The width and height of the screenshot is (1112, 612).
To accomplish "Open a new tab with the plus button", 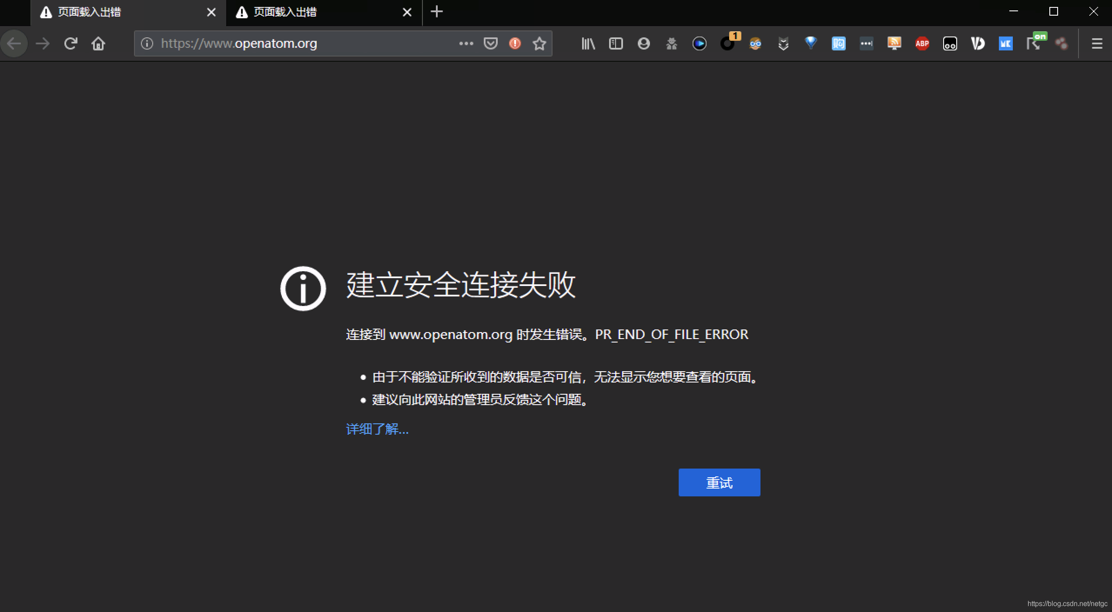I will click(x=436, y=12).
